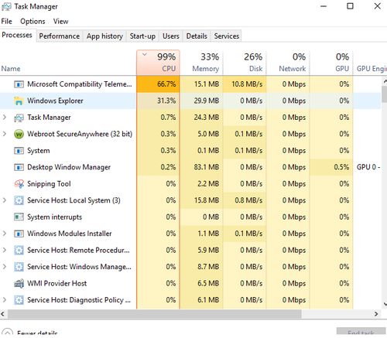
Task: Expand the Task Manager process group
Action: tap(5, 118)
